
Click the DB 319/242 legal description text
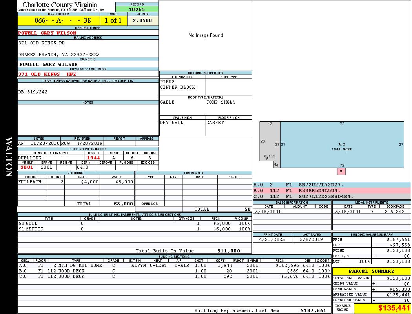click(x=33, y=92)
